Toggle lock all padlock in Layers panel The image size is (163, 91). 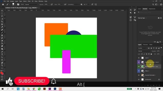pyautogui.click(x=151, y=54)
